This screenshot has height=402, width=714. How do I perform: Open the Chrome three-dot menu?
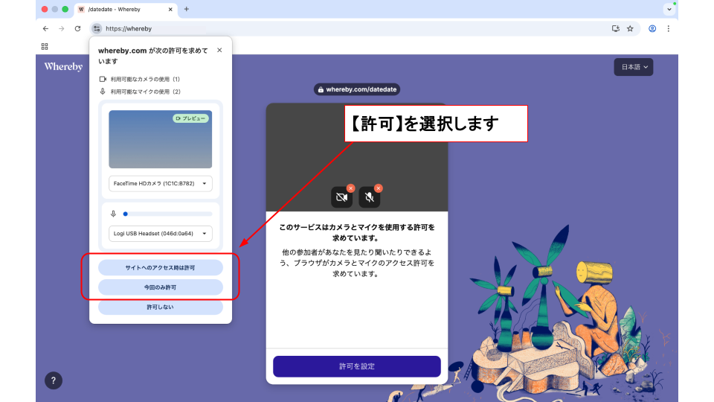coord(668,29)
